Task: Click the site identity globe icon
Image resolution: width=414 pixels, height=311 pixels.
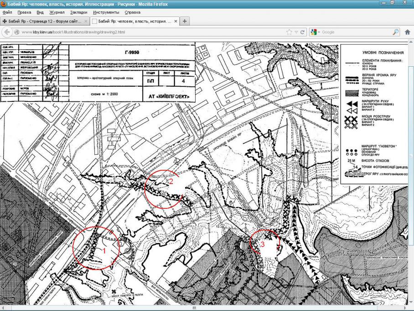Action: pyautogui.click(x=17, y=32)
